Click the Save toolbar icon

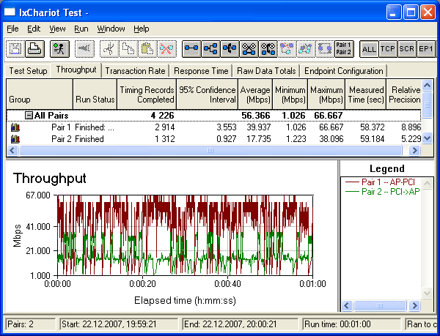[15, 49]
